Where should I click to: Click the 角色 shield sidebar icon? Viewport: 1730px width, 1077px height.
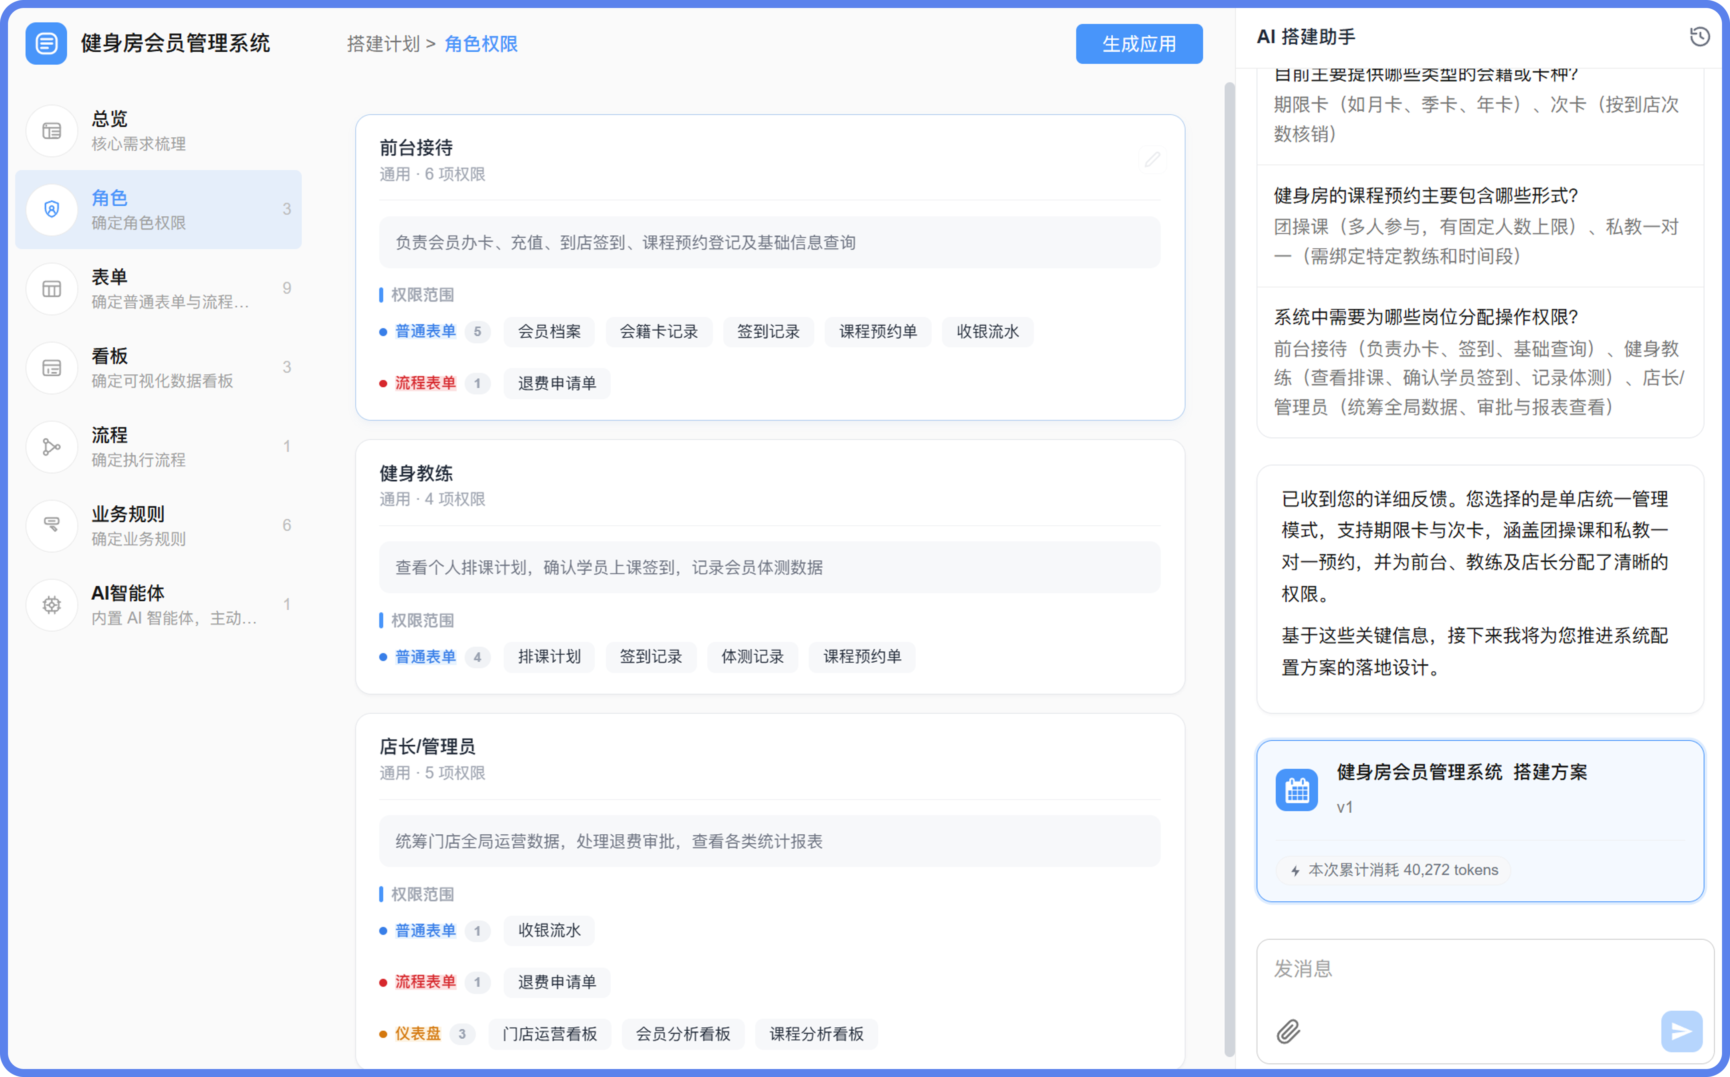(x=51, y=210)
